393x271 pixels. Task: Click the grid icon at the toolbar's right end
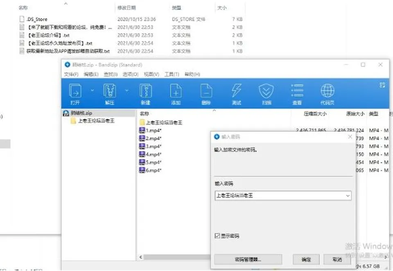tap(382, 85)
